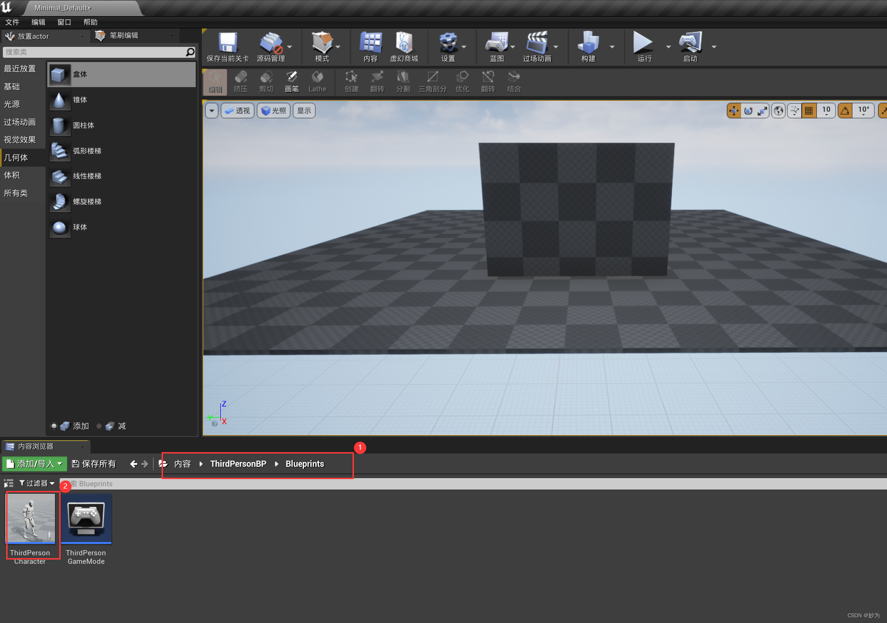This screenshot has width=887, height=623.
Task: Choose the Cone (锥体) geometry brush
Action: [x=122, y=100]
